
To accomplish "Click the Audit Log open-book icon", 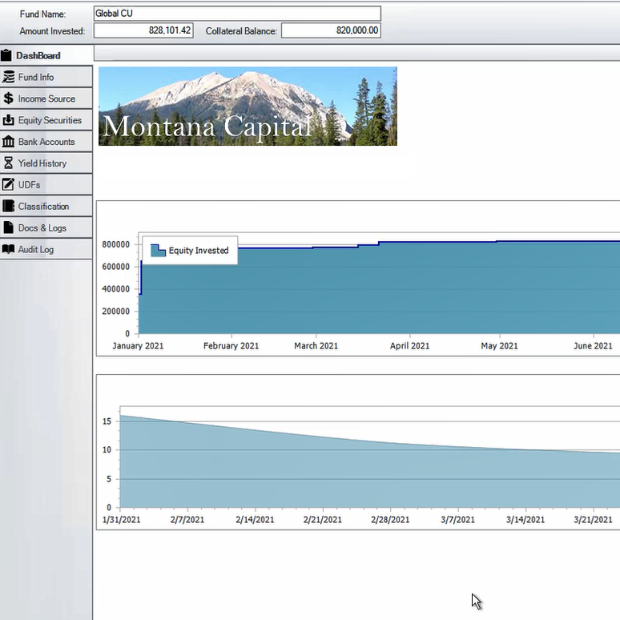I will pos(9,250).
